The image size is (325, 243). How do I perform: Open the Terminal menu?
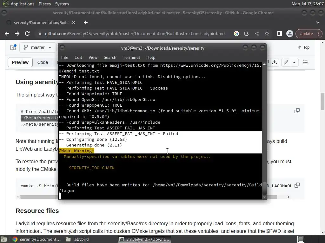(131, 58)
